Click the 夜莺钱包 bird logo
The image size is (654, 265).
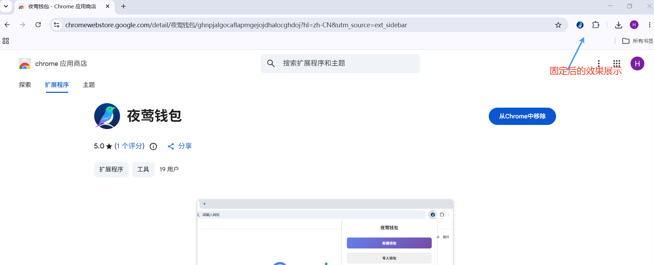[107, 116]
